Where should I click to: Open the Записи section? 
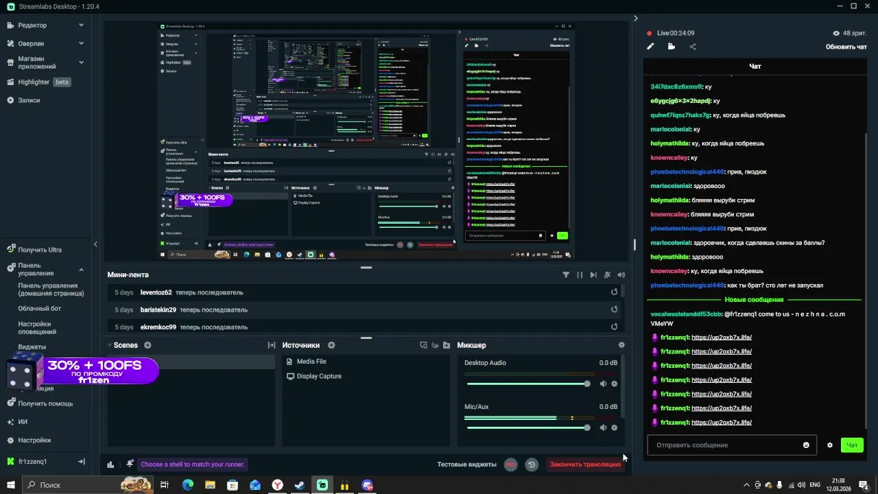(29, 100)
